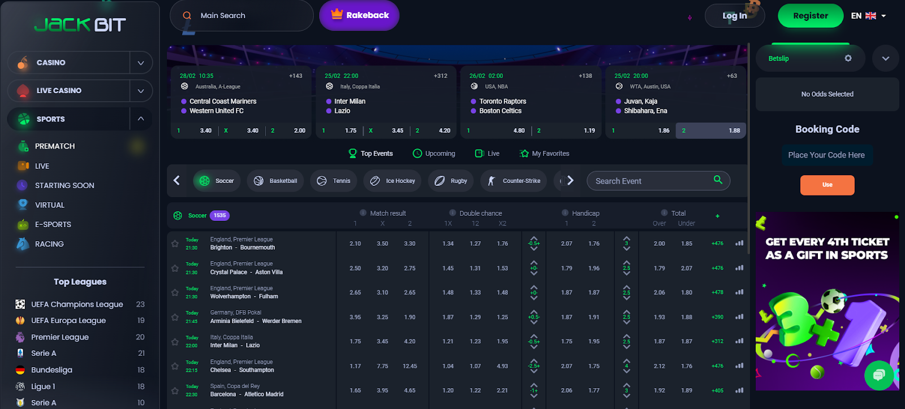This screenshot has height=409, width=905.
Task: Switch to Live events tab
Action: pyautogui.click(x=487, y=153)
